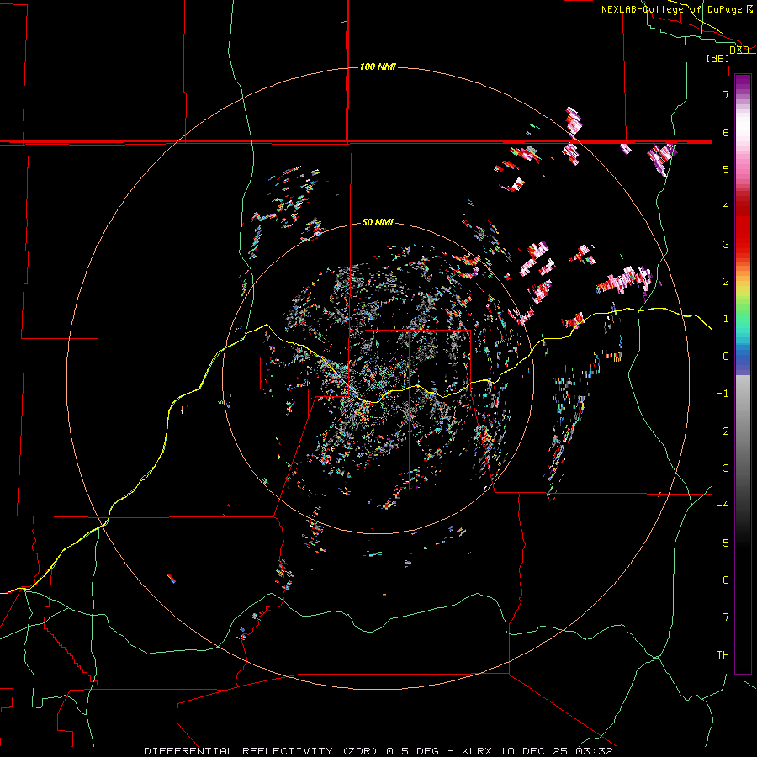Image resolution: width=757 pixels, height=757 pixels.
Task: Click the positive 4 scale label
Action: pyautogui.click(x=726, y=207)
